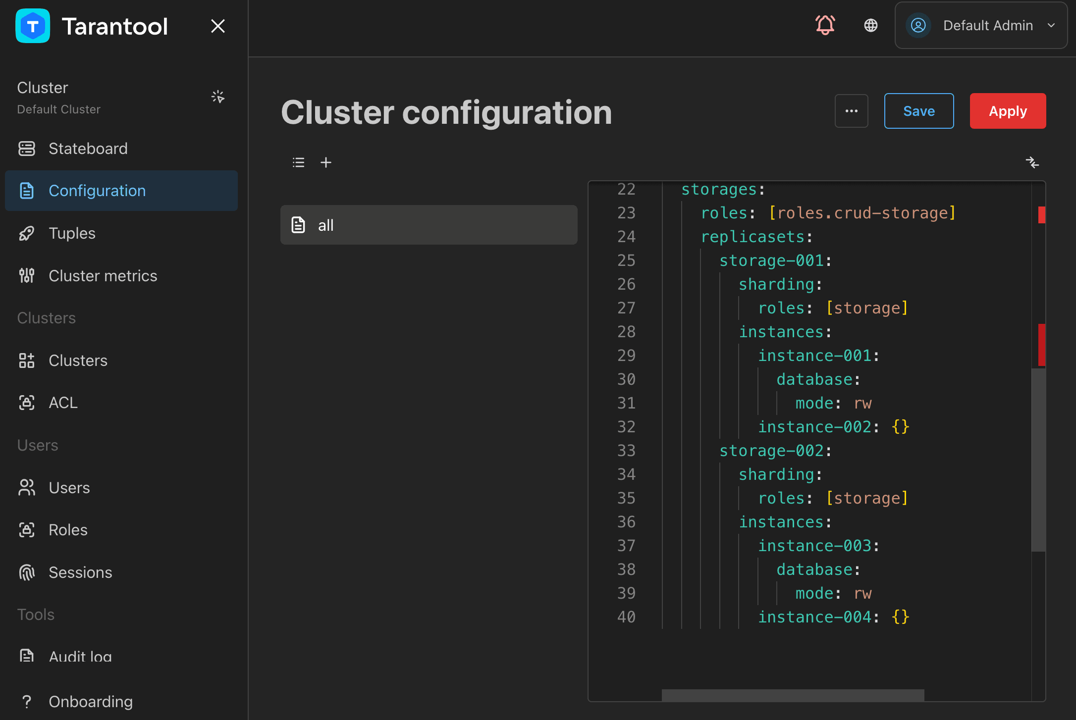Click the Onboarding question mark icon
This screenshot has width=1076, height=720.
coord(27,702)
